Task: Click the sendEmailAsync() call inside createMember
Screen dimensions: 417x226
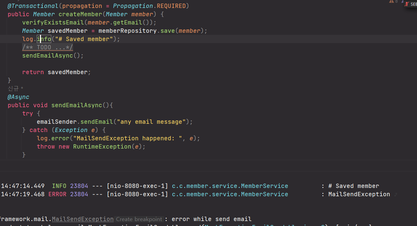Action: click(53, 56)
